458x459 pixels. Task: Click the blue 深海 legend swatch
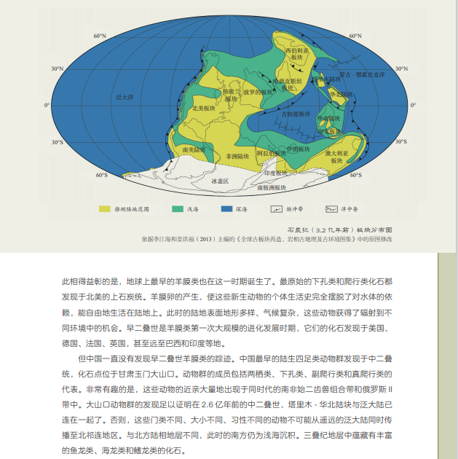(x=226, y=208)
